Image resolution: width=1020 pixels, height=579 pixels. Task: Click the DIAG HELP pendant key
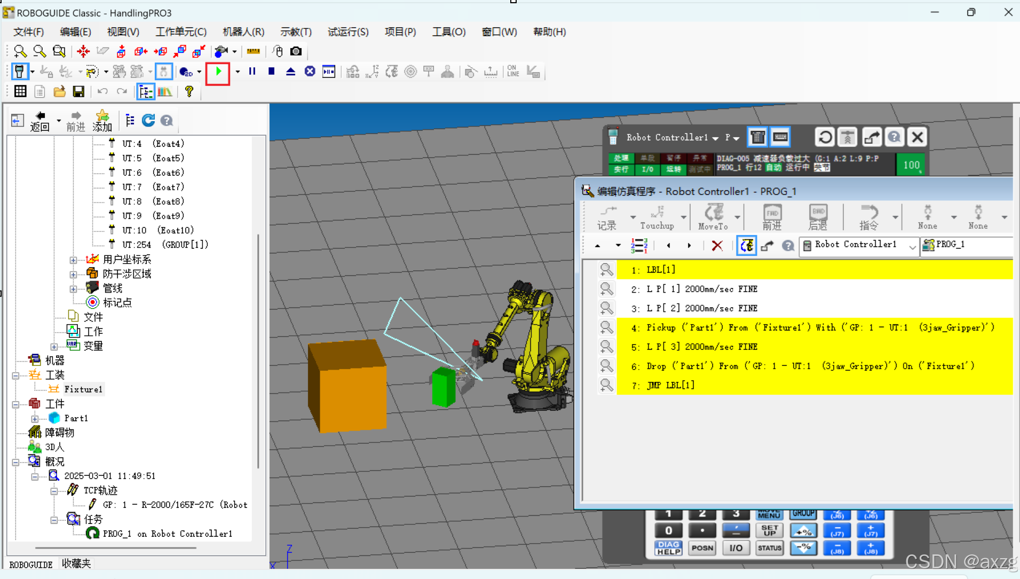click(668, 548)
